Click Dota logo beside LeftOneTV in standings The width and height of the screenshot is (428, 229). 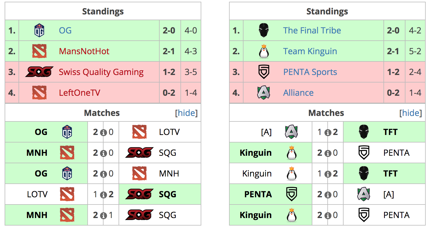click(39, 93)
